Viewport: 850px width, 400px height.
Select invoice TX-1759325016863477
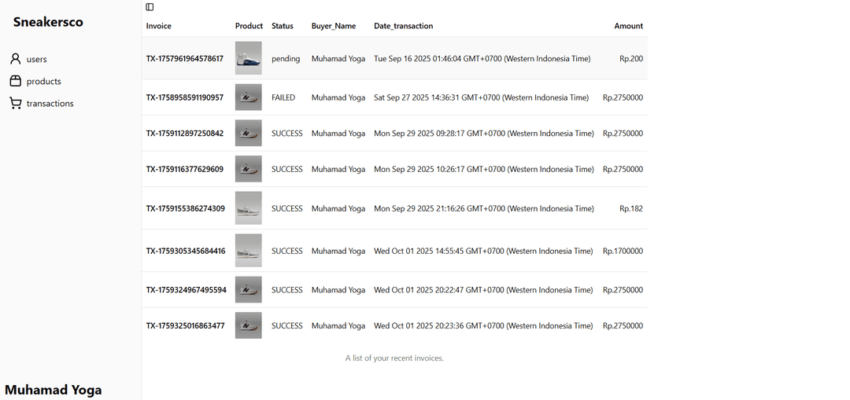(x=185, y=325)
